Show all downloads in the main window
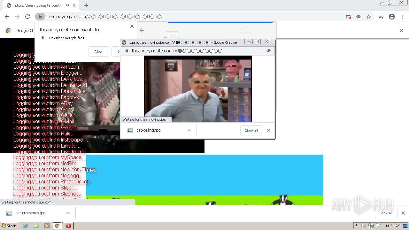This screenshot has height=230, width=409. [x=386, y=213]
